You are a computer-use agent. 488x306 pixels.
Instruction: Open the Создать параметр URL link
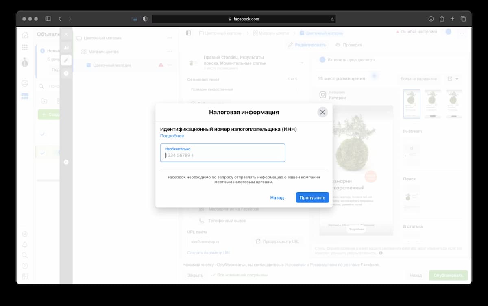pos(209,253)
